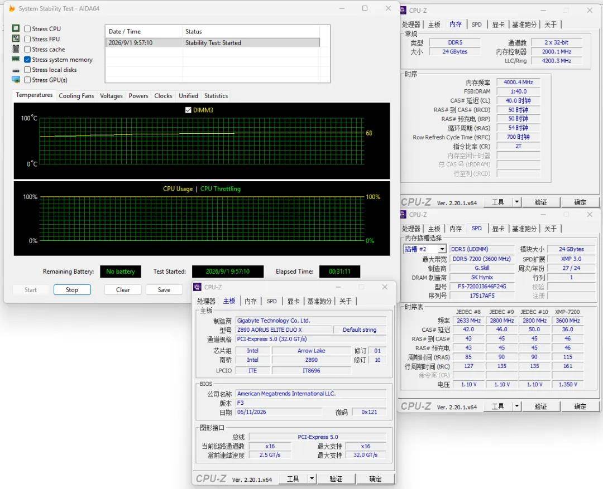603x489 pixels.
Task: Select the Unified tab
Action: click(189, 96)
